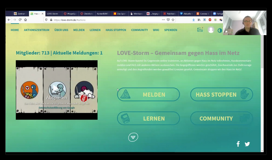Switch to the 'Publikatio' tab
This screenshot has height=160, width=272.
point(170,13)
